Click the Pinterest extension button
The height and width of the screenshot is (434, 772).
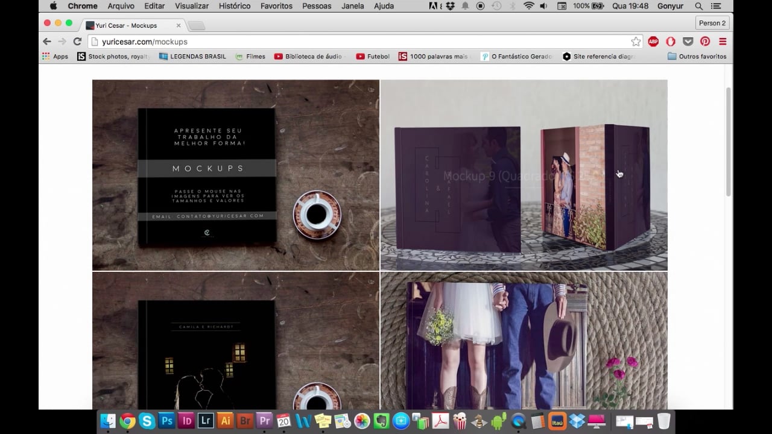(705, 42)
